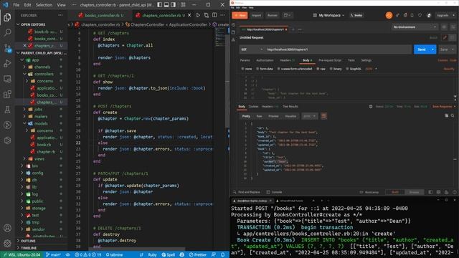Open the Postman notifications bell
The height and width of the screenshot is (258, 459).
(x=412, y=15)
